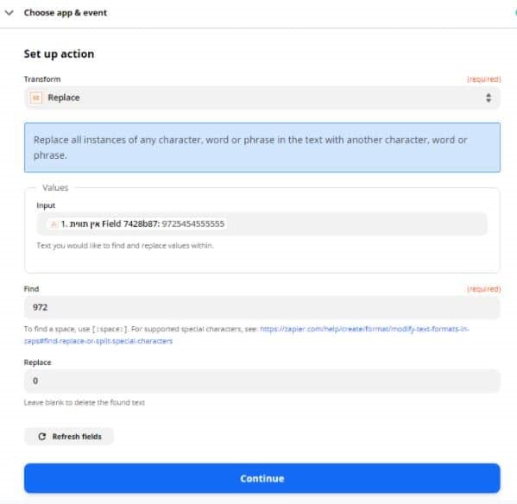The height and width of the screenshot is (504, 517).
Task: Click the blue Replace description box
Action: [x=262, y=148]
